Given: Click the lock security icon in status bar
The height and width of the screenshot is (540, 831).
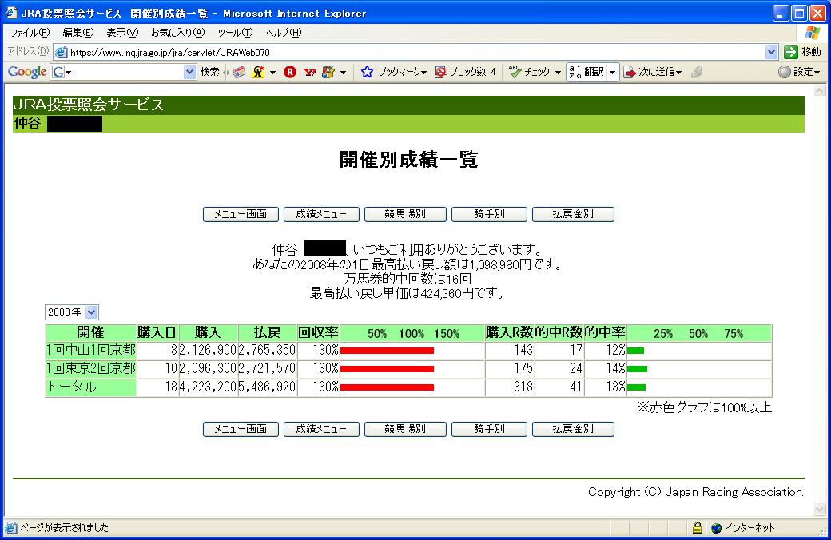Looking at the screenshot, I should 698,528.
